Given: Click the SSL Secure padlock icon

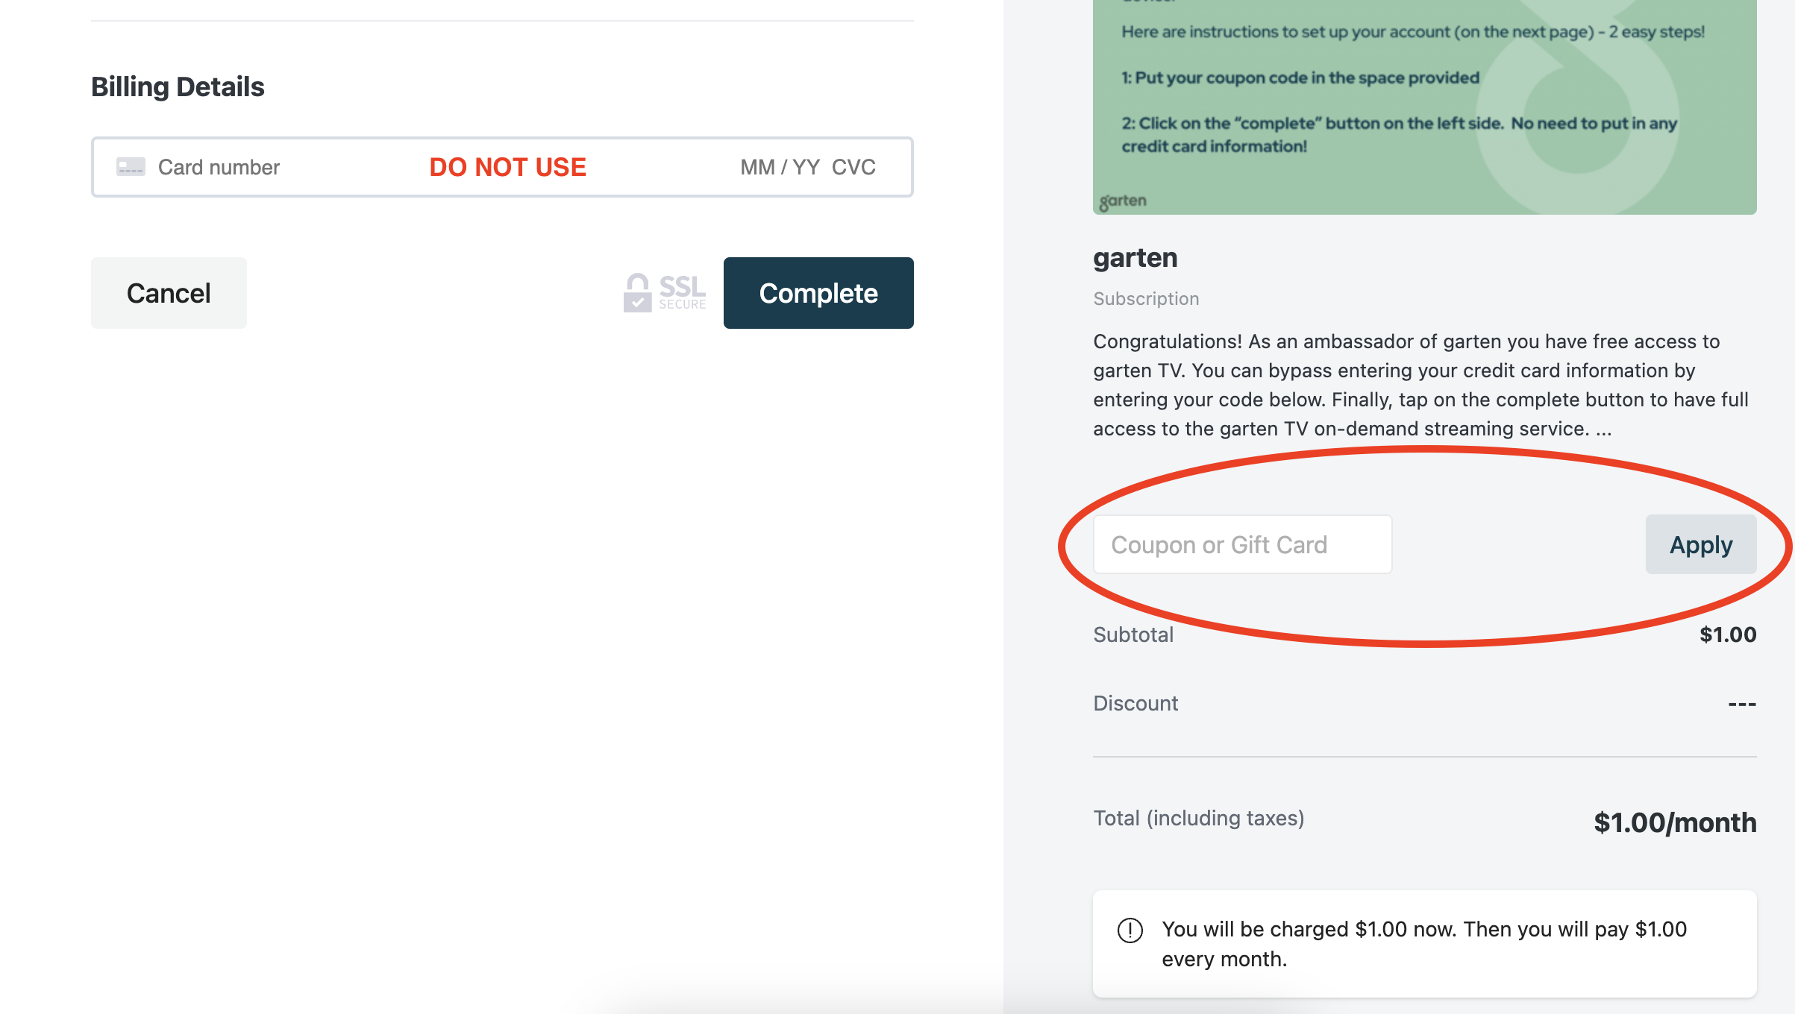Looking at the screenshot, I should [637, 292].
